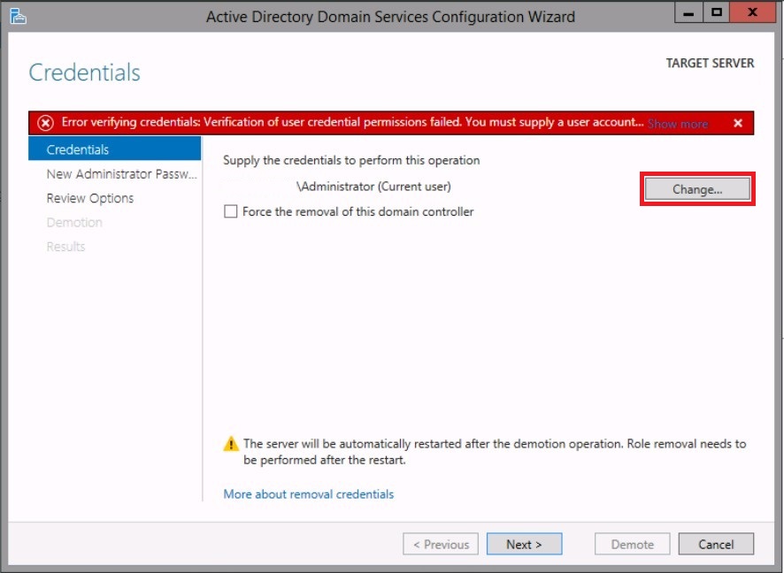Click the red error icon in the banner
Screen dimensions: 784x573
click(45, 123)
